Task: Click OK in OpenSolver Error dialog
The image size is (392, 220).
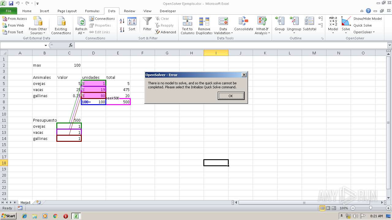Action: pos(231,96)
